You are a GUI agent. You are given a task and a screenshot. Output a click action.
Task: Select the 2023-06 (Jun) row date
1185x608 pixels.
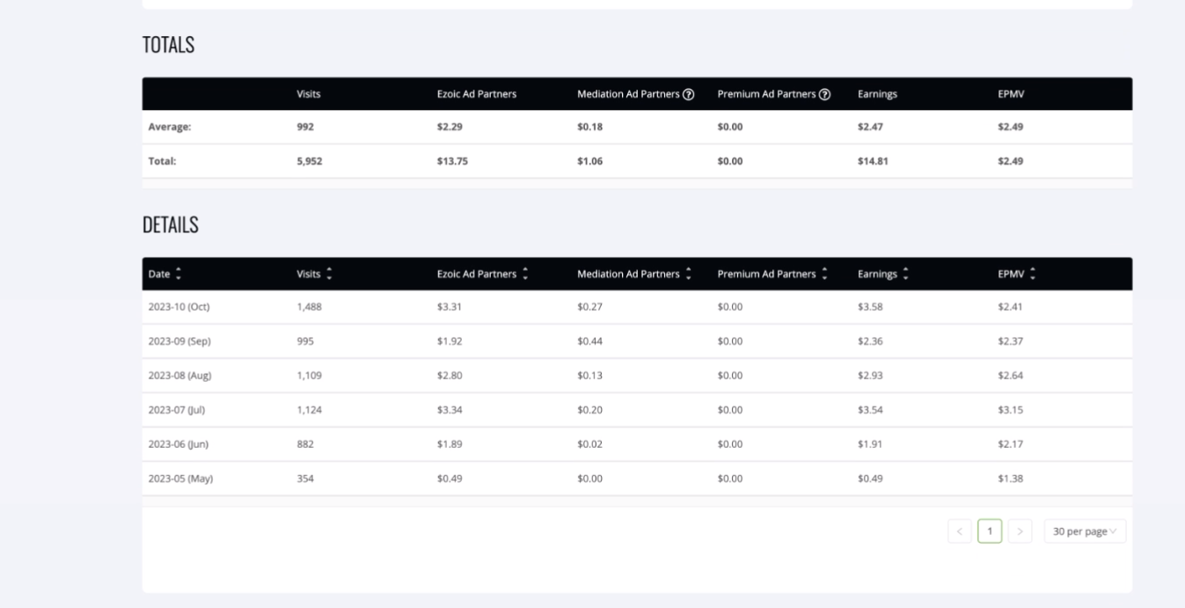179,444
